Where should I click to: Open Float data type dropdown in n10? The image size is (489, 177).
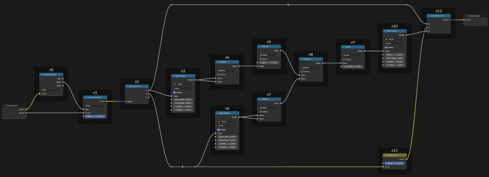click(395, 39)
